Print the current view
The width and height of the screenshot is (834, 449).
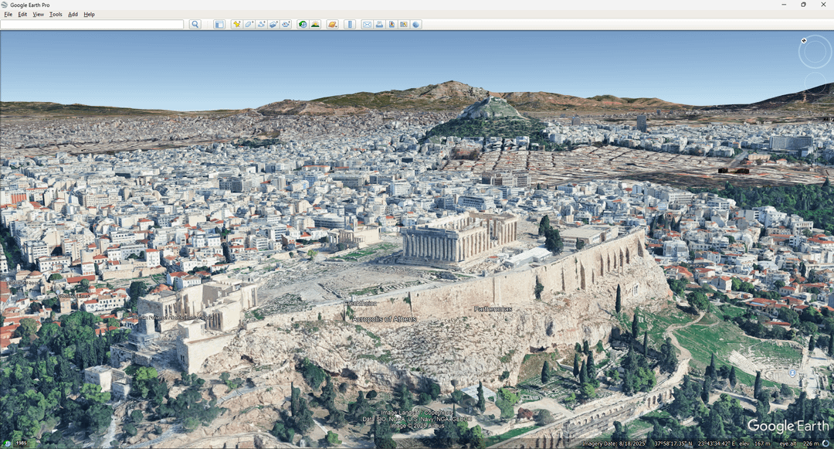[379, 25]
